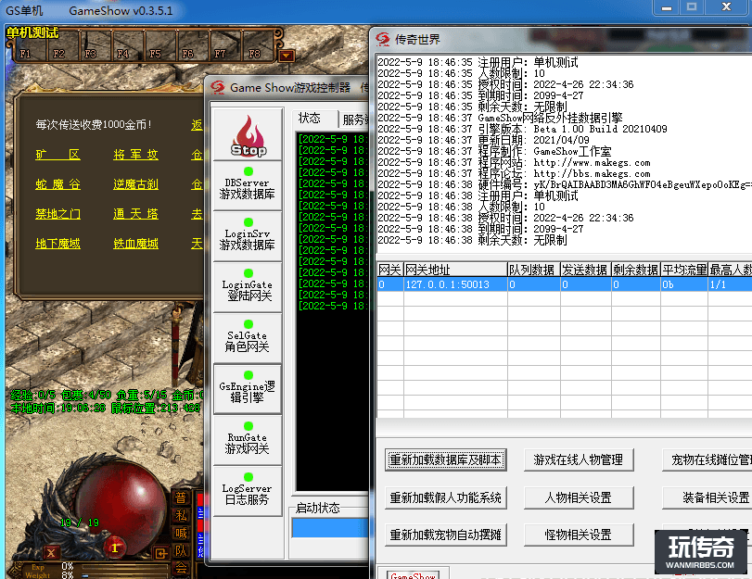Screen dimensions: 752x579
Task: Click the F7 hotkey slot
Action: 225,46
